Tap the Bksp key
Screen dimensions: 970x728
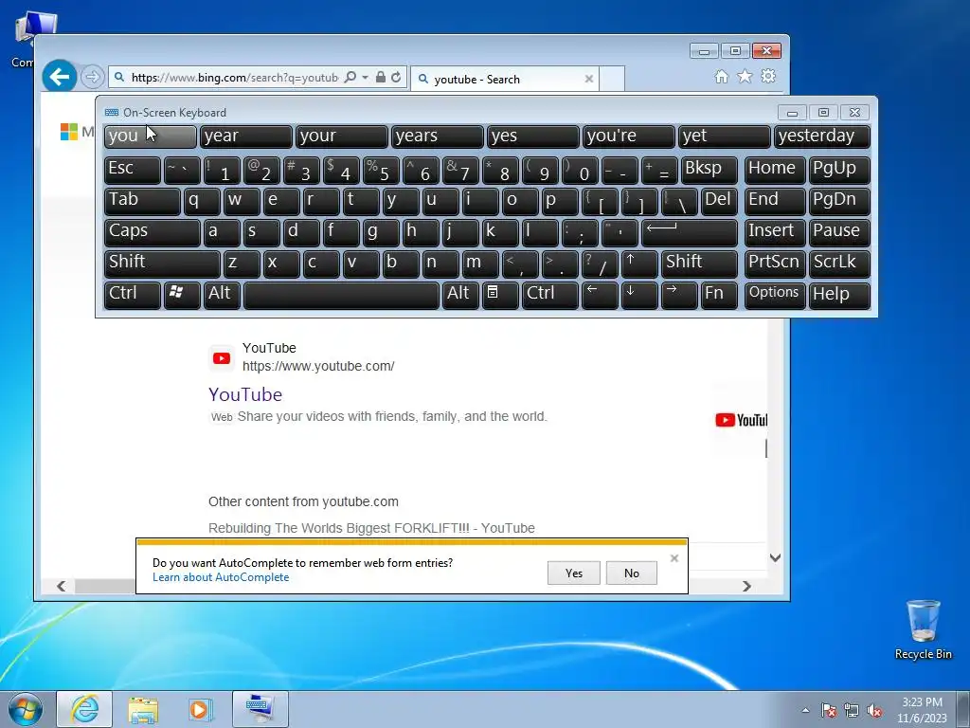coord(709,170)
